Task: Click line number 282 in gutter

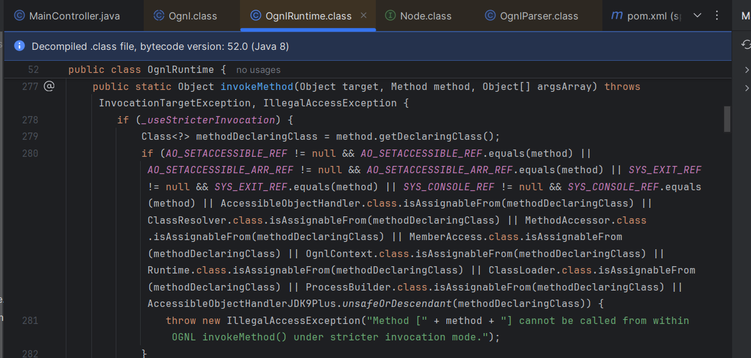Action: tap(30, 353)
